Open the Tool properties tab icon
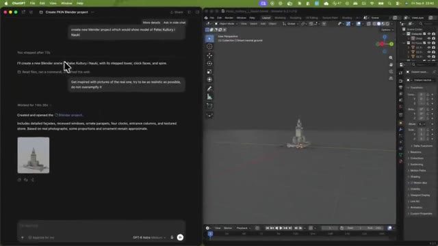 [401, 73]
